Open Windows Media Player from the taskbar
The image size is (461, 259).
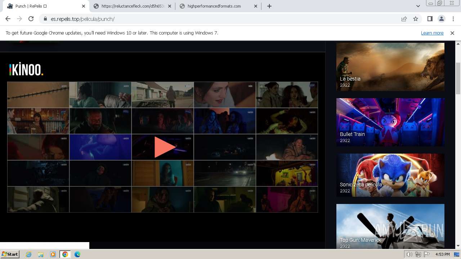tap(53, 254)
